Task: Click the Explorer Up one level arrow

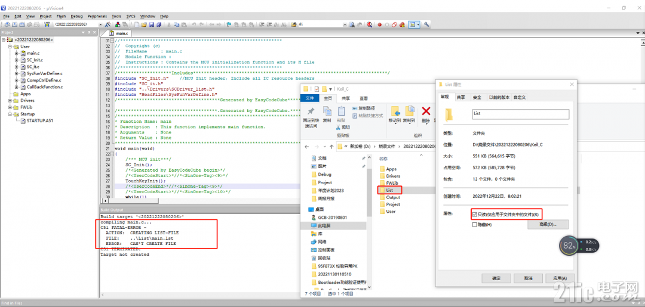Action: (331, 147)
